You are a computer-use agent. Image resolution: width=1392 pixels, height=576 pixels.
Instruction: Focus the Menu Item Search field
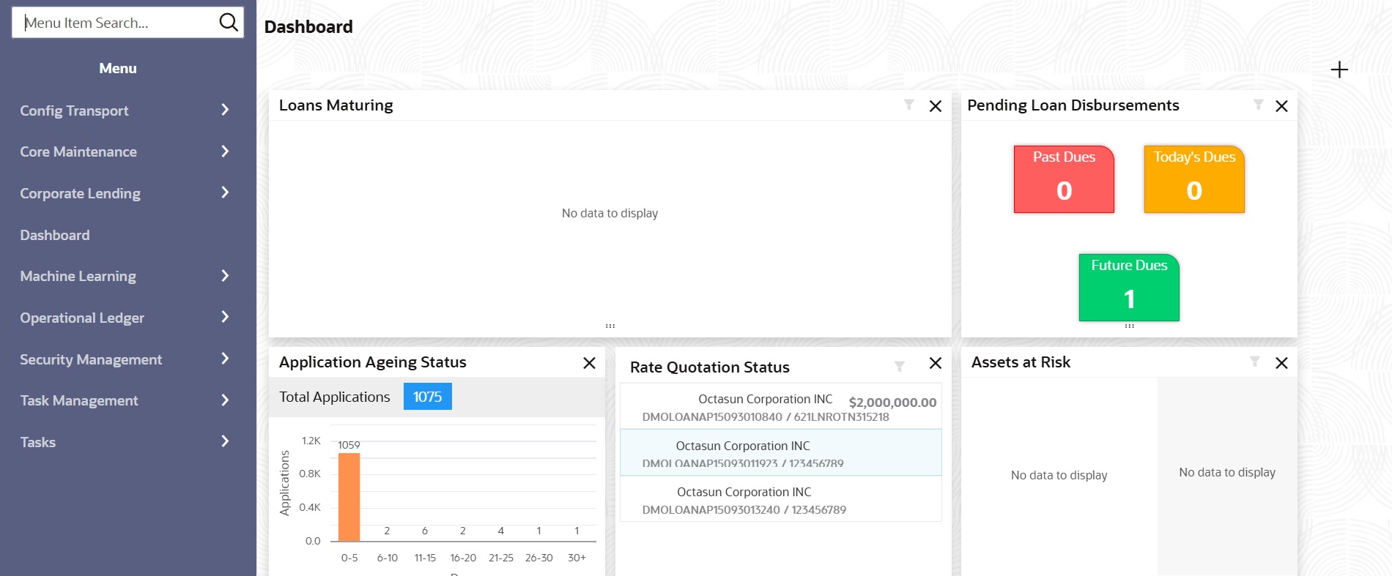click(117, 23)
